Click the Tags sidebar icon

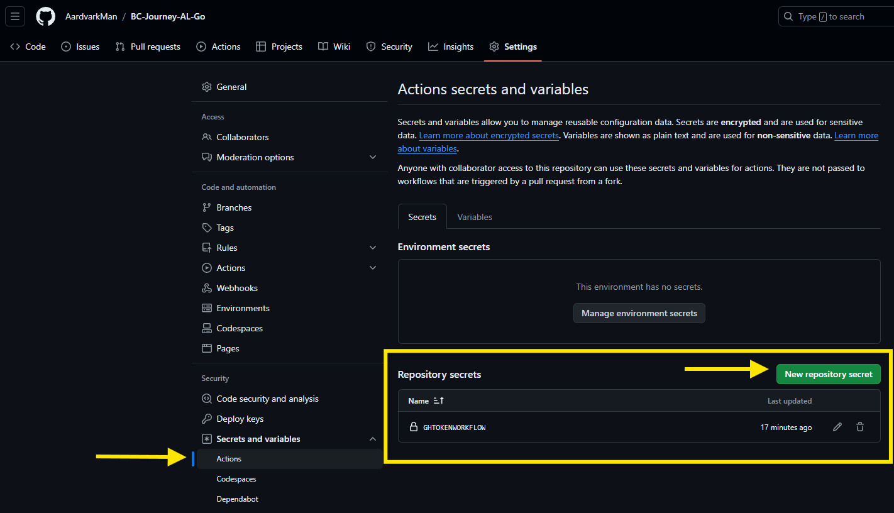[x=207, y=227]
